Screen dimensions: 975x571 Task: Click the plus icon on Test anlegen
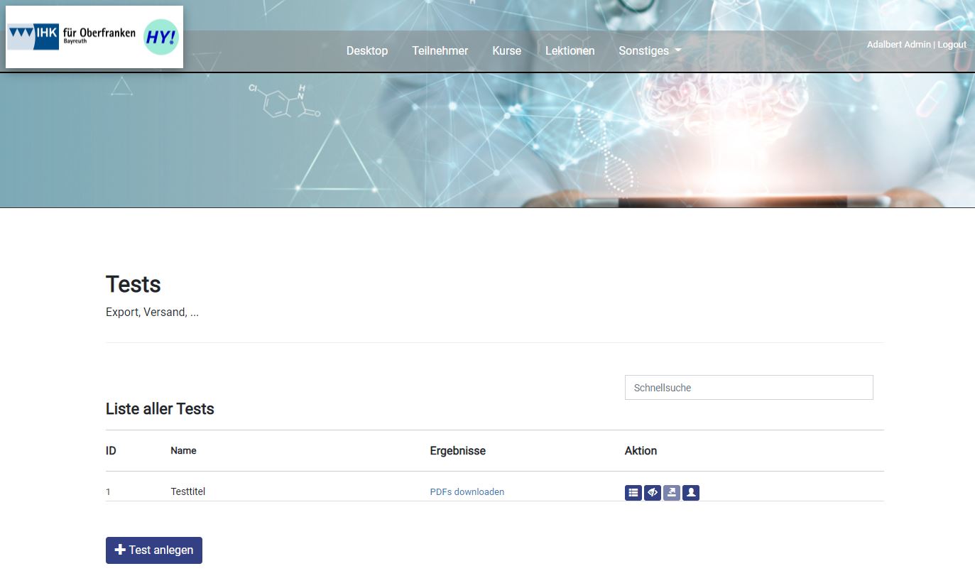120,550
